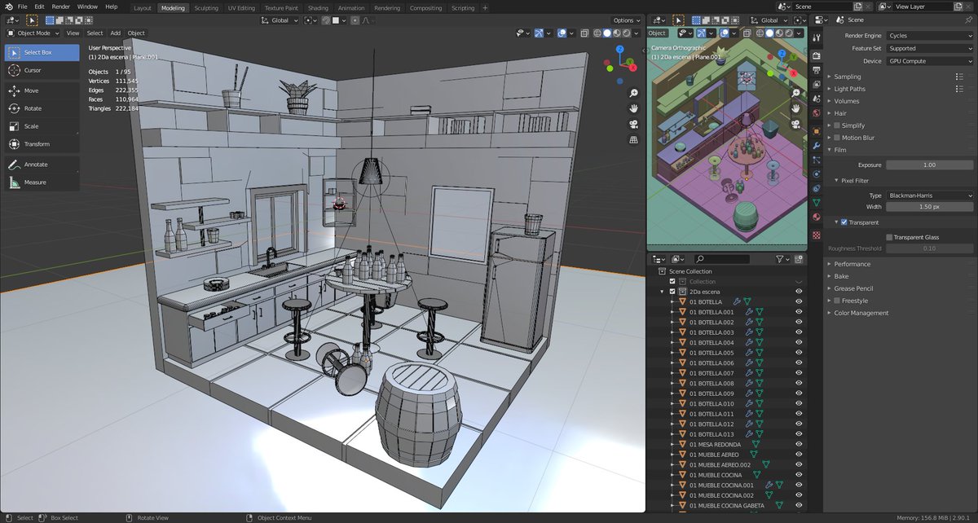
Task: Switch to rendered viewport shading
Action: tap(627, 33)
